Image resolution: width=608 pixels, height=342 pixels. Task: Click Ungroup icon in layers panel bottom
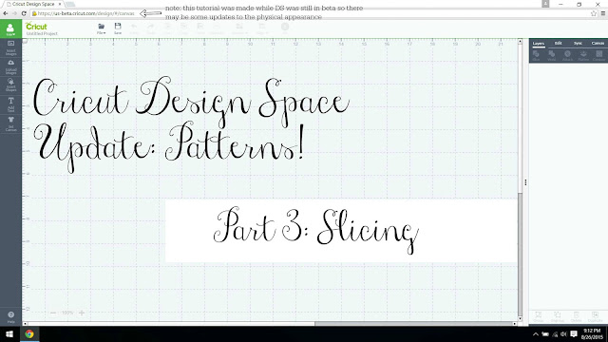pyautogui.click(x=558, y=316)
